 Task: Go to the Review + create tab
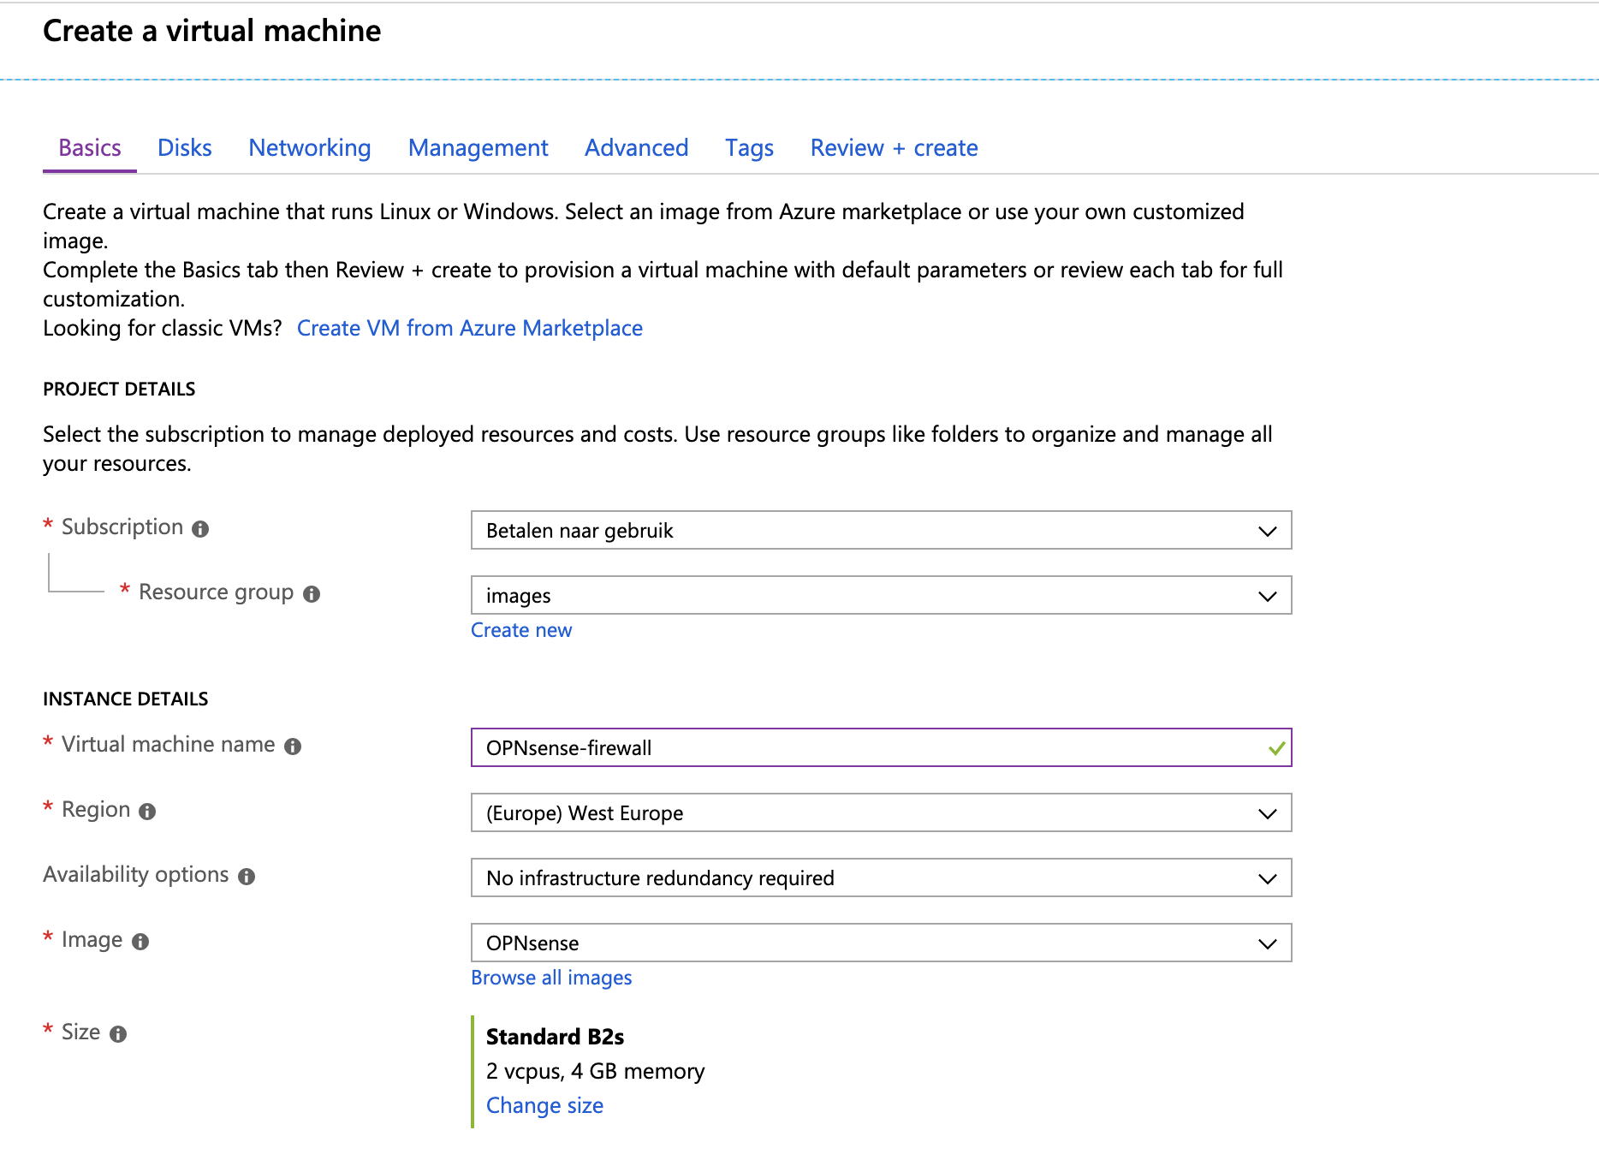coord(894,148)
